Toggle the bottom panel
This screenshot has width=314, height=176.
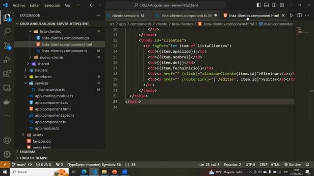(266, 5)
